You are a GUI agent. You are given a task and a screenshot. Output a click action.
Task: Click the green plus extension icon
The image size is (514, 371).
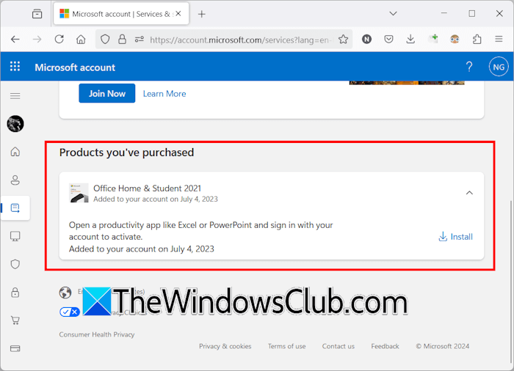point(433,39)
